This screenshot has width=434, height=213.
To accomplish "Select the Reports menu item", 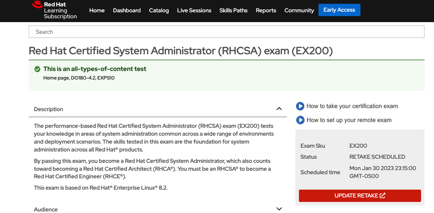I will tap(266, 10).
